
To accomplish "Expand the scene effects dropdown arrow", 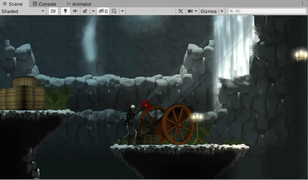I will tap(93, 11).
